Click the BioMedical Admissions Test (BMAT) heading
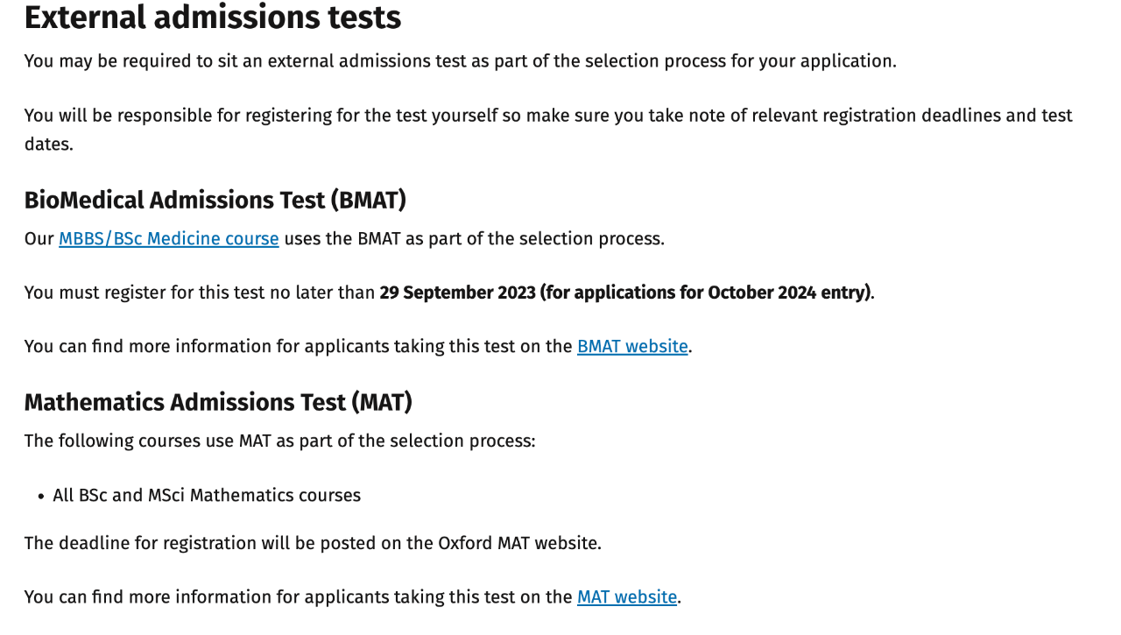The image size is (1121, 635). click(215, 200)
